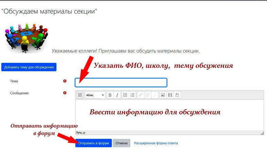Image resolution: width=267 pixels, height=149 pixels.
Task: Open the Расширенная форма ответа link
Action: [x=156, y=143]
